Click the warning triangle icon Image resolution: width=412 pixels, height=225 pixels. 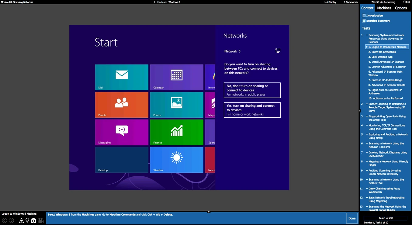(21, 221)
